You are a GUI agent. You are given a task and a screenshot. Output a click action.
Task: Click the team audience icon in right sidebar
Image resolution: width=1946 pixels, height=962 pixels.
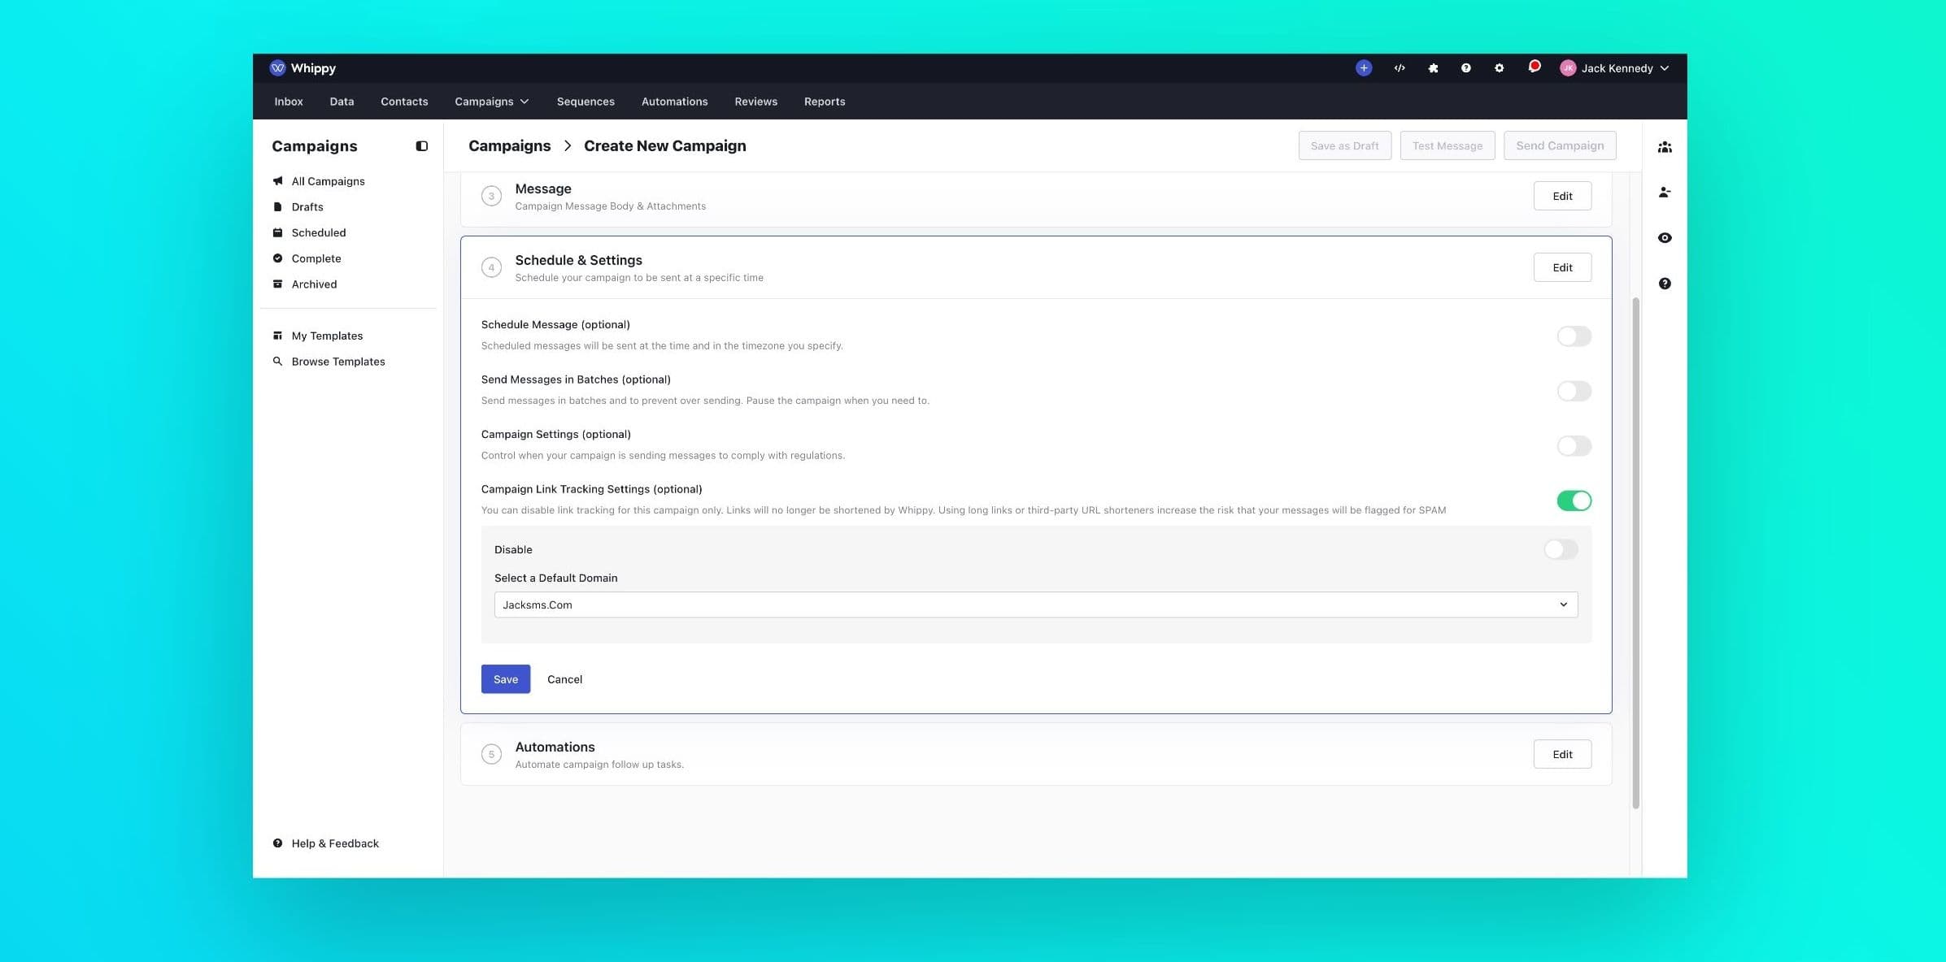(1665, 146)
